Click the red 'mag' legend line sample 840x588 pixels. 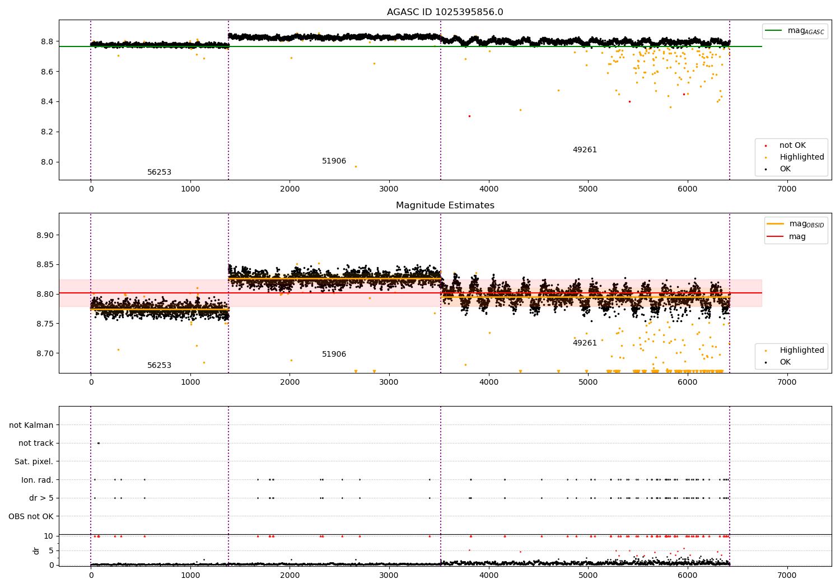[775, 236]
